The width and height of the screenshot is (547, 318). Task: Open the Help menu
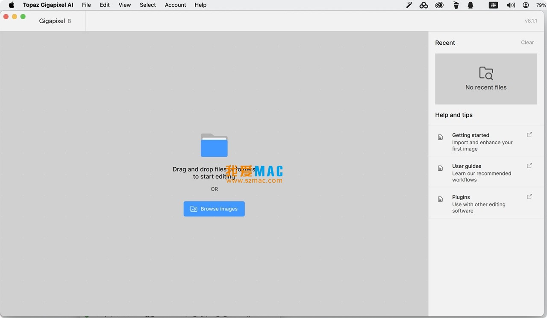pos(200,5)
